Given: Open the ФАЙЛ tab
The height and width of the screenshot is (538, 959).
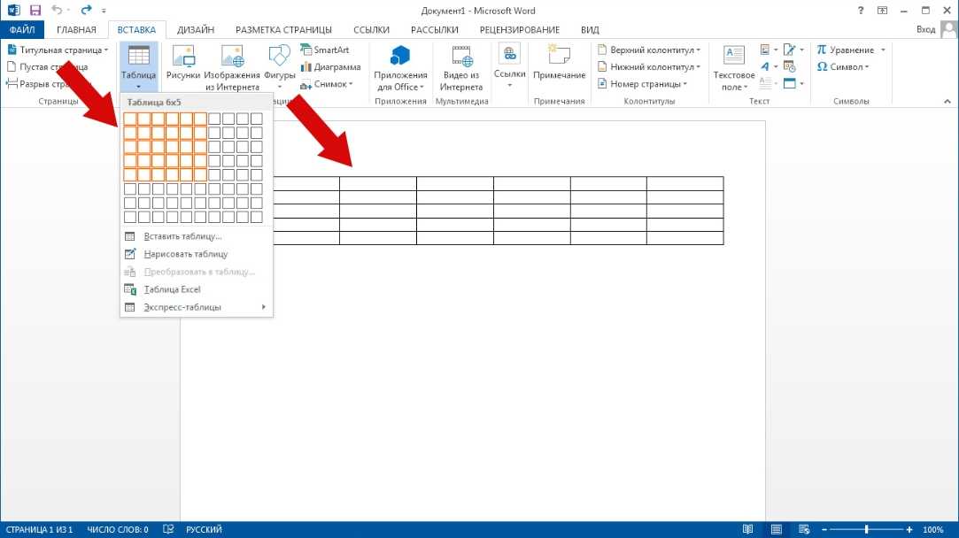Looking at the screenshot, I should (x=22, y=29).
